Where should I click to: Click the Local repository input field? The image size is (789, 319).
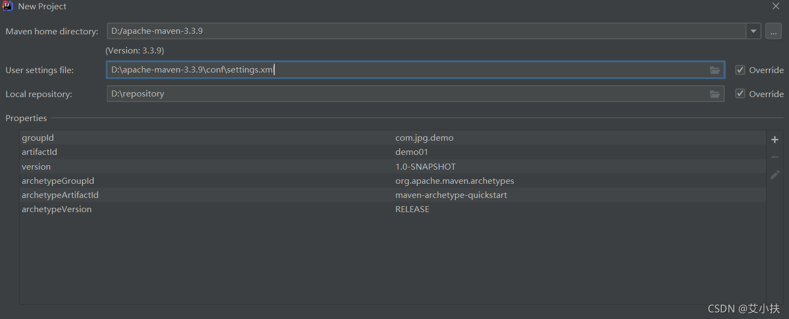point(415,94)
